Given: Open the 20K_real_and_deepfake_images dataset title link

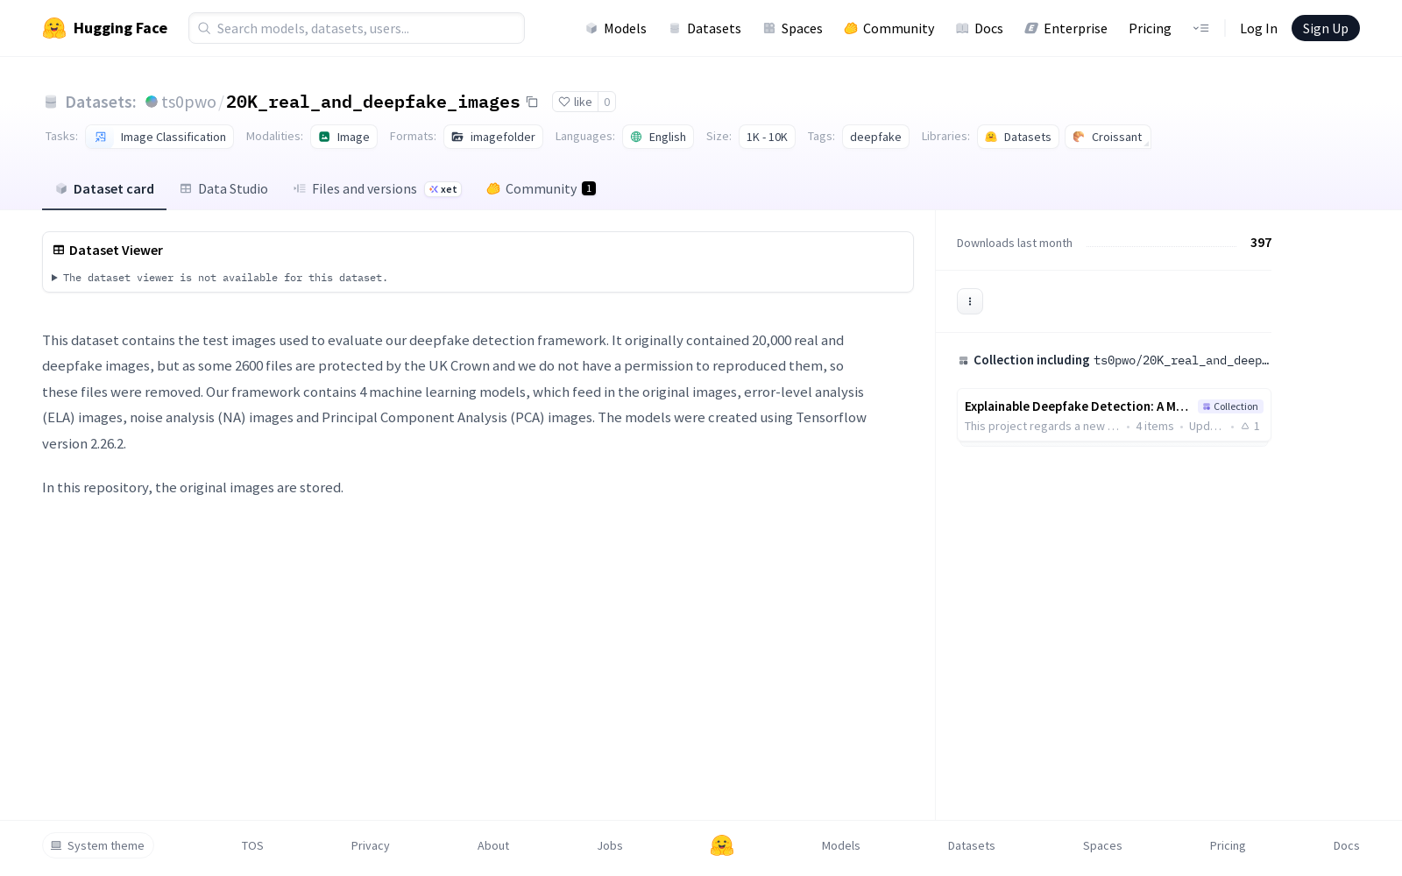Looking at the screenshot, I should (373, 102).
